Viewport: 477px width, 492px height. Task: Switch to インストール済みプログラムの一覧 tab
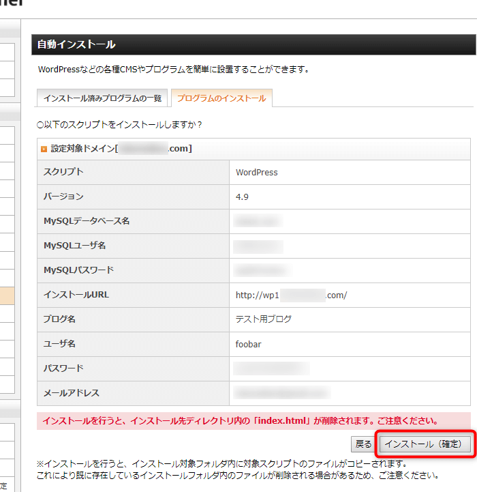point(102,98)
